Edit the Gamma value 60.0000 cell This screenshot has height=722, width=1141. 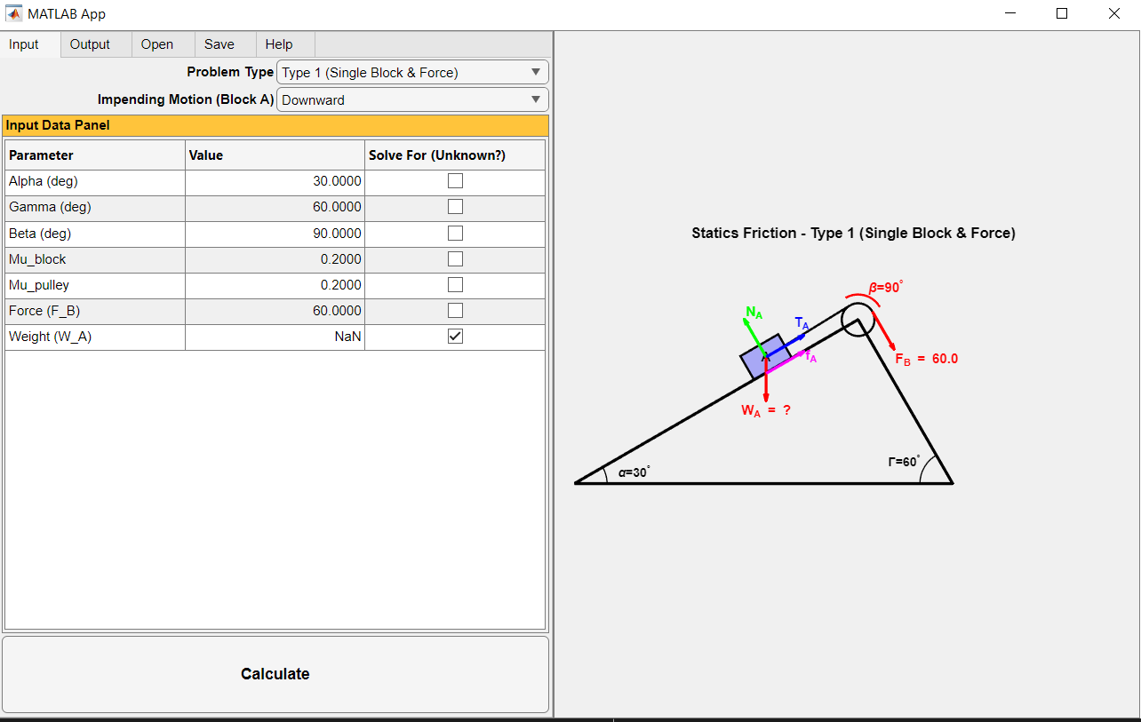pos(275,207)
